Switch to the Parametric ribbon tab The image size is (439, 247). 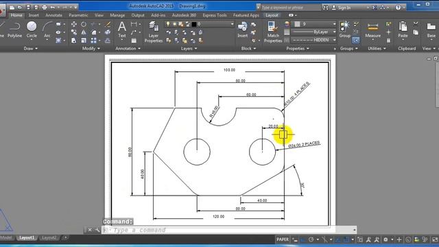78,15
